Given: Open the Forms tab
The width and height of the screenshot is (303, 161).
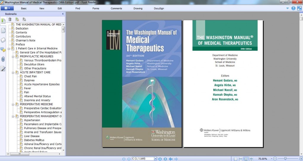Looking at the screenshot, I should pyautogui.click(x=96, y=8).
